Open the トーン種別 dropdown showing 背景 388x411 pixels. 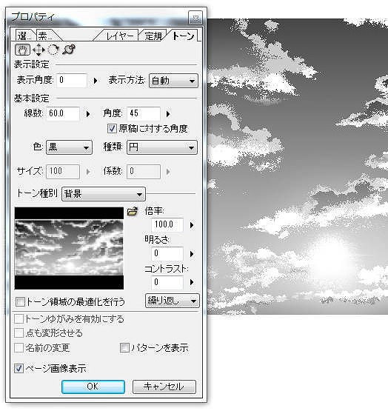[103, 194]
